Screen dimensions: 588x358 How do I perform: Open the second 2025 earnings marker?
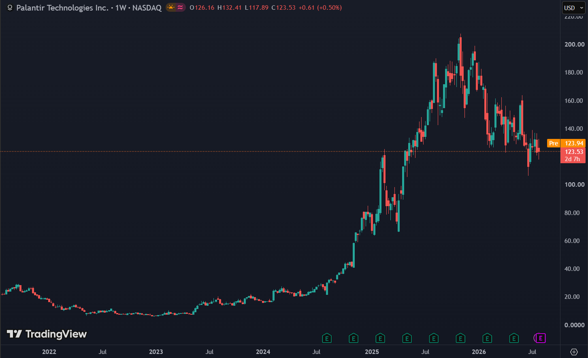tap(407, 338)
